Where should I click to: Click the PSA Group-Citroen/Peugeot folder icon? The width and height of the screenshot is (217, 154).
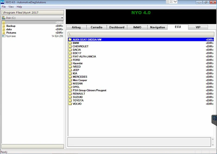pyautogui.click(x=70, y=90)
